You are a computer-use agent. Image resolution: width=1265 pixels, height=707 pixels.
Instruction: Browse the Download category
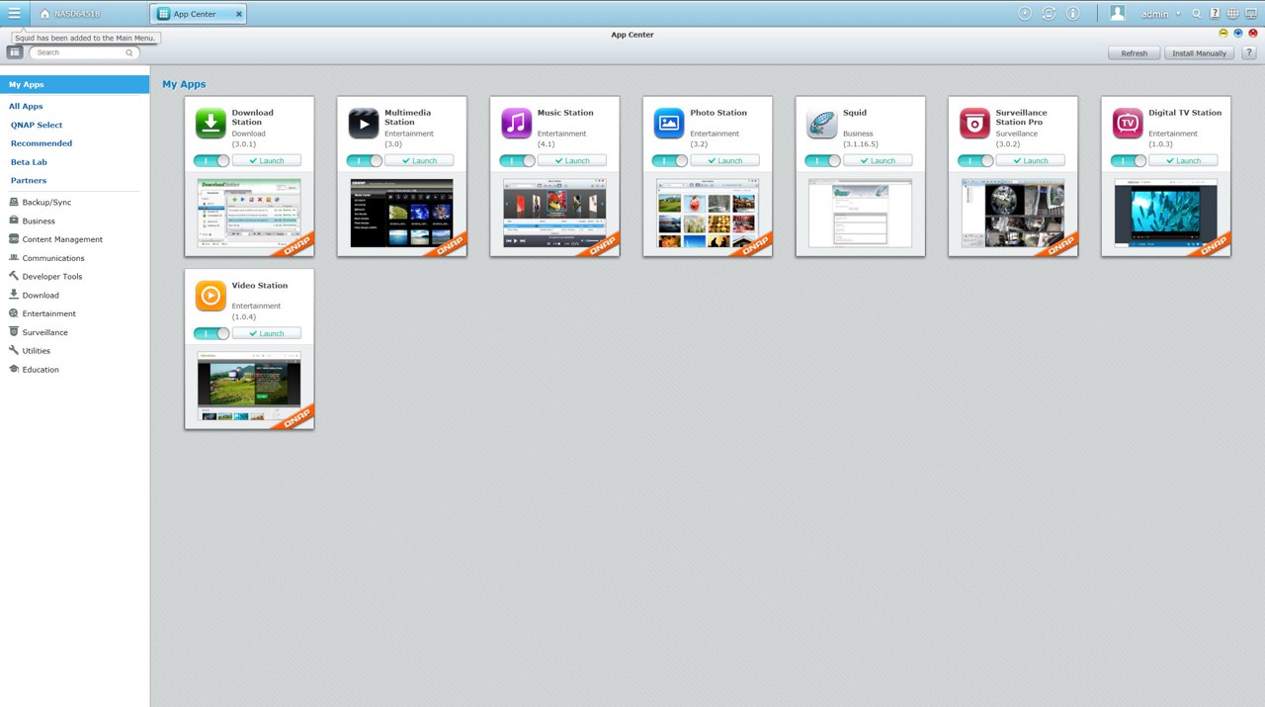point(41,295)
